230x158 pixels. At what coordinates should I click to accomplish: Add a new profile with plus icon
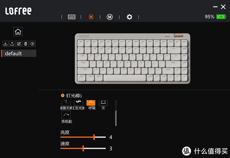33,44
